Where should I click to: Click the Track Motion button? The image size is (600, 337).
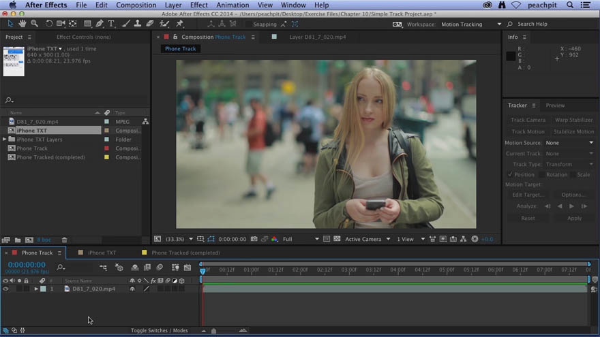(x=528, y=131)
